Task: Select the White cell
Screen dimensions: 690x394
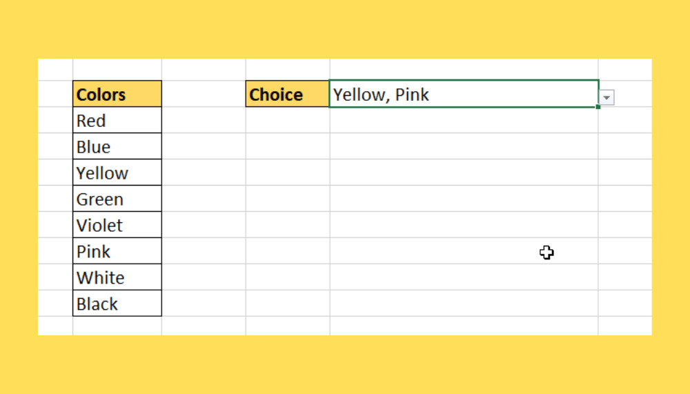Action: tap(117, 277)
